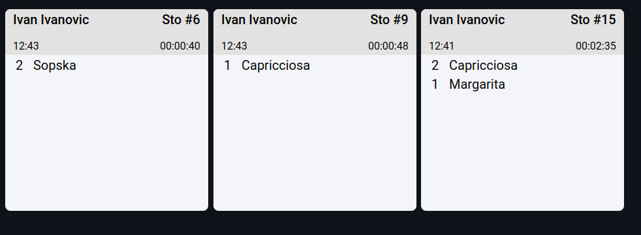Open the Sto #6 order card
641x235 pixels.
coord(106,110)
